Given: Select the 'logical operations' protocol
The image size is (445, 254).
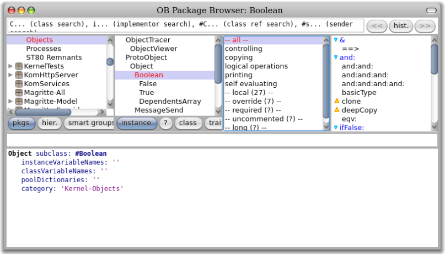Looking at the screenshot, I should pos(256,66).
